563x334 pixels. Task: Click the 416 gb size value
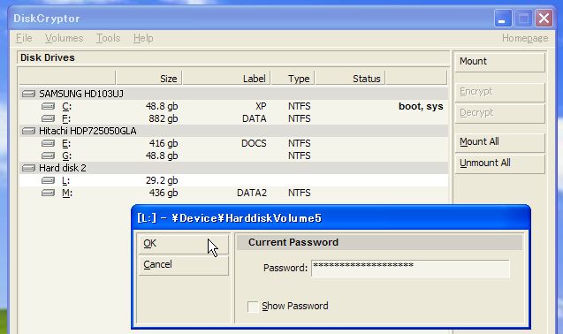163,143
